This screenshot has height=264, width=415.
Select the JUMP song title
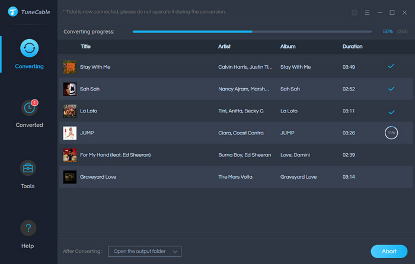[87, 133]
